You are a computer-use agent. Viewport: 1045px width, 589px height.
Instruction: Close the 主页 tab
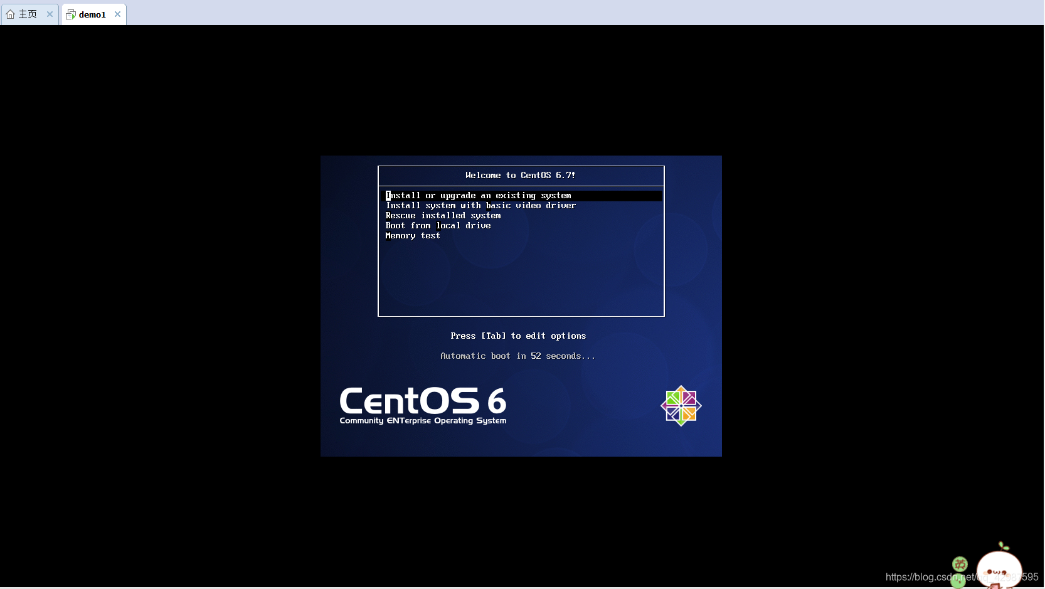(x=50, y=14)
